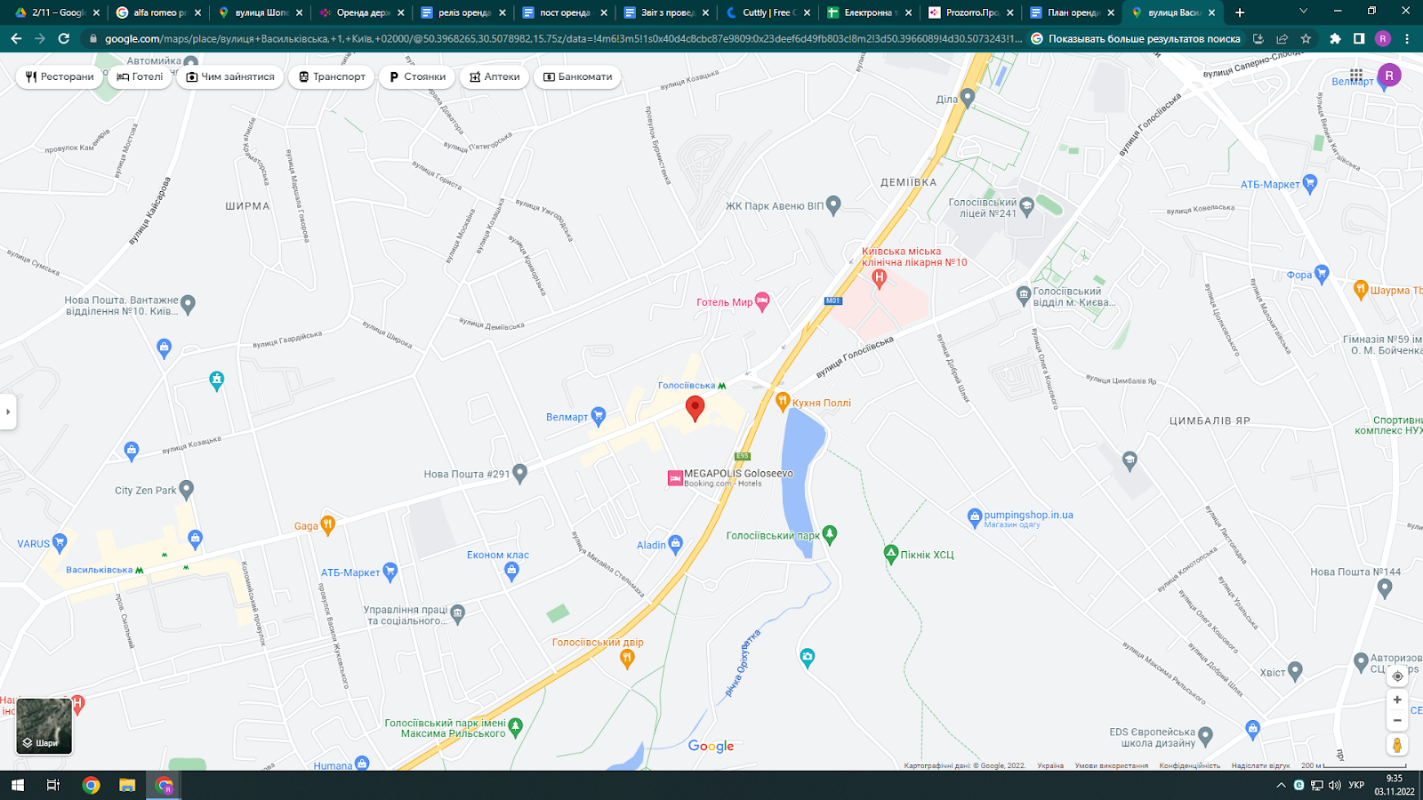
Task: Open the Google account avatar on map
Action: point(1389,76)
